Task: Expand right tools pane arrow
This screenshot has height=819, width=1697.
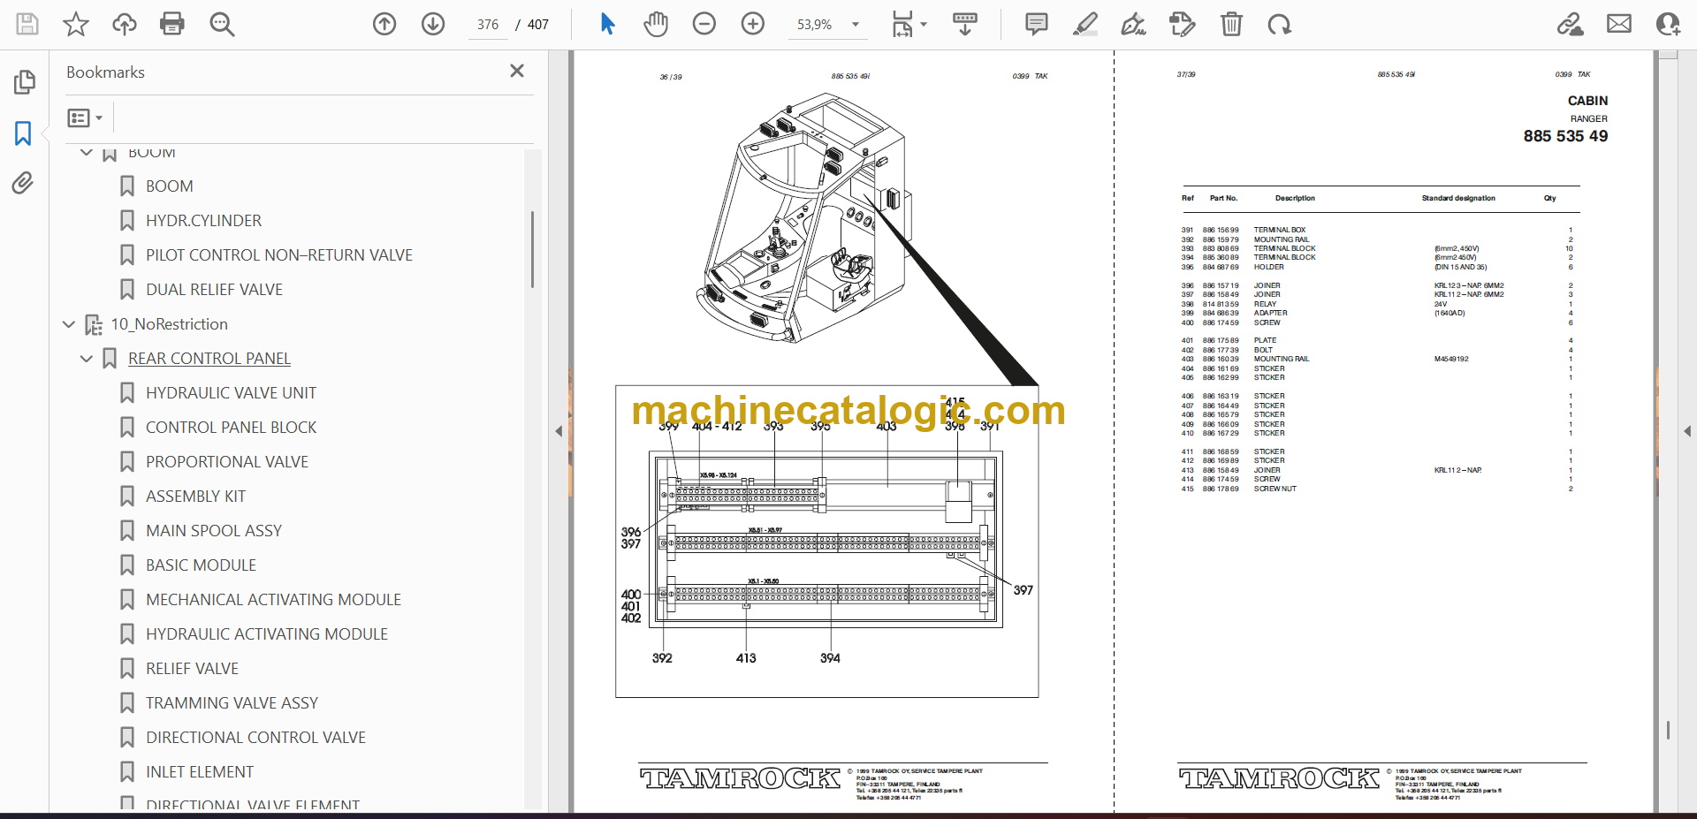Action: (x=1687, y=431)
